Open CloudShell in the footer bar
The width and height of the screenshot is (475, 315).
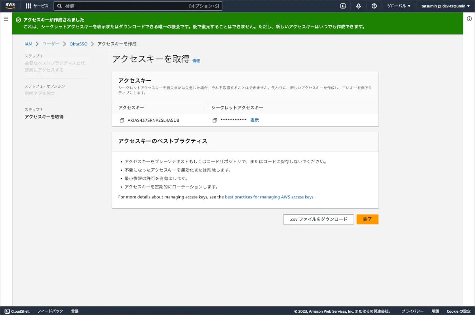(17, 311)
